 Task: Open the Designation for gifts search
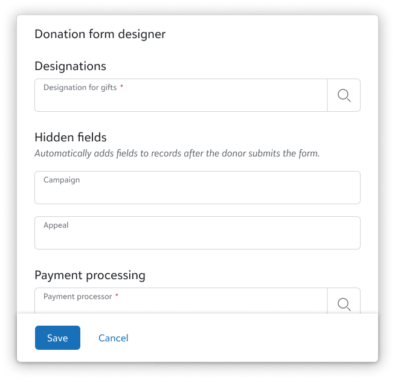(x=344, y=95)
